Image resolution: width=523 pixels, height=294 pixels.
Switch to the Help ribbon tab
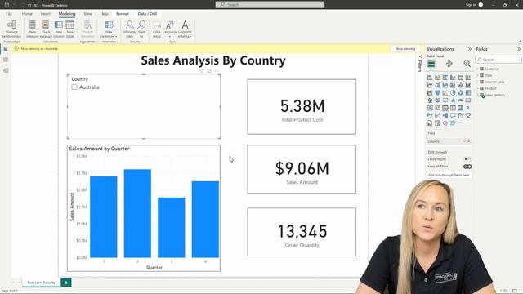[104, 14]
